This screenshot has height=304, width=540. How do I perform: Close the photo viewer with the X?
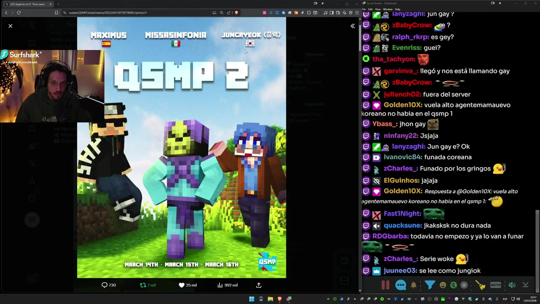point(11,26)
